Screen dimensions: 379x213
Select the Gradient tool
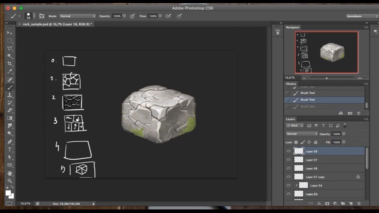(10, 118)
